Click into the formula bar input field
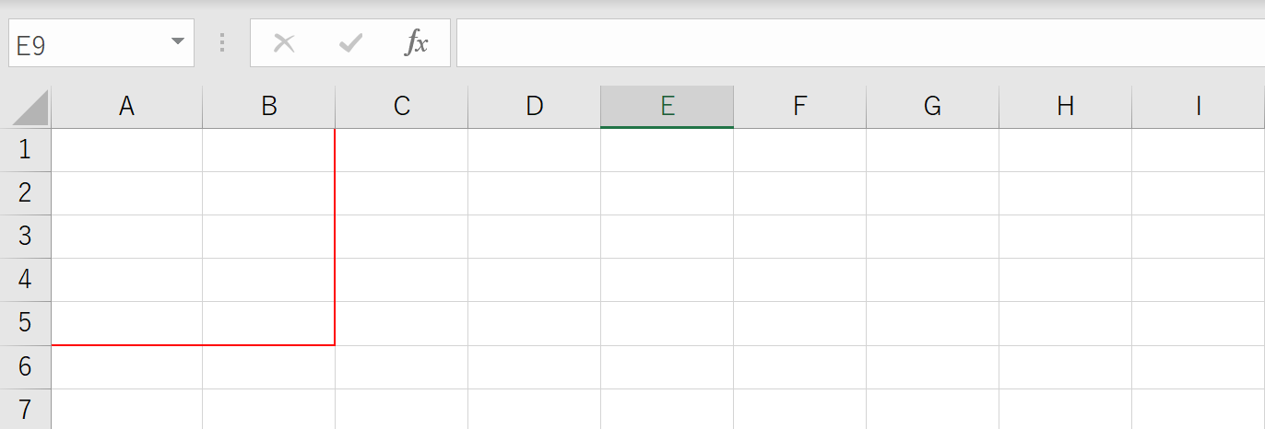Viewport: 1265px width, 429px height. pos(860,43)
